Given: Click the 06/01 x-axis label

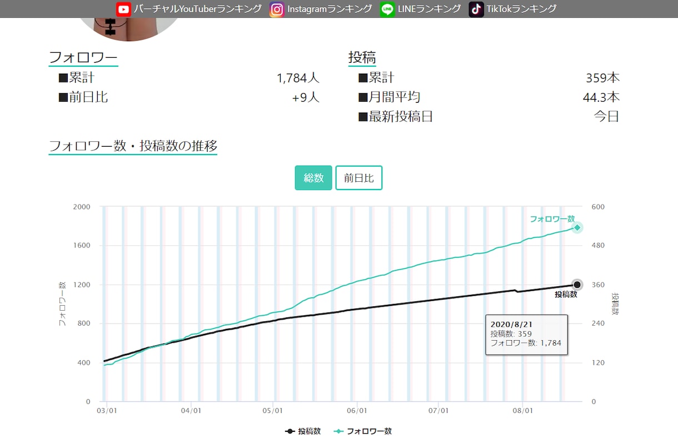Looking at the screenshot, I should 356,411.
